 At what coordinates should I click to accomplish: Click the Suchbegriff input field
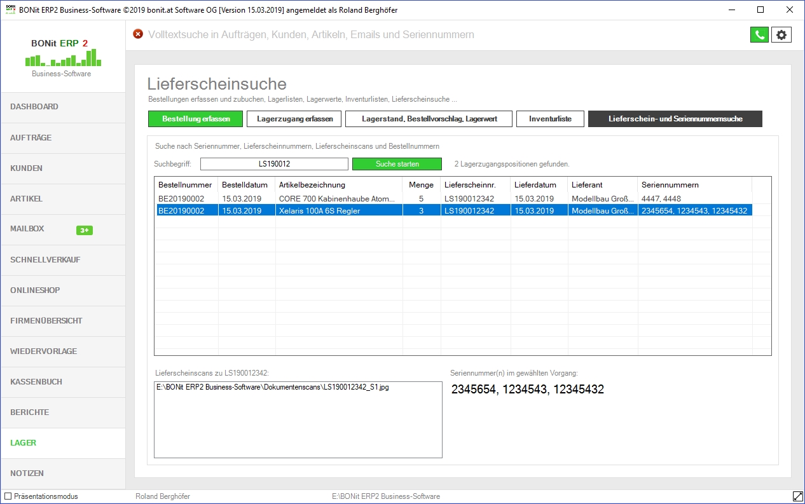pos(274,164)
